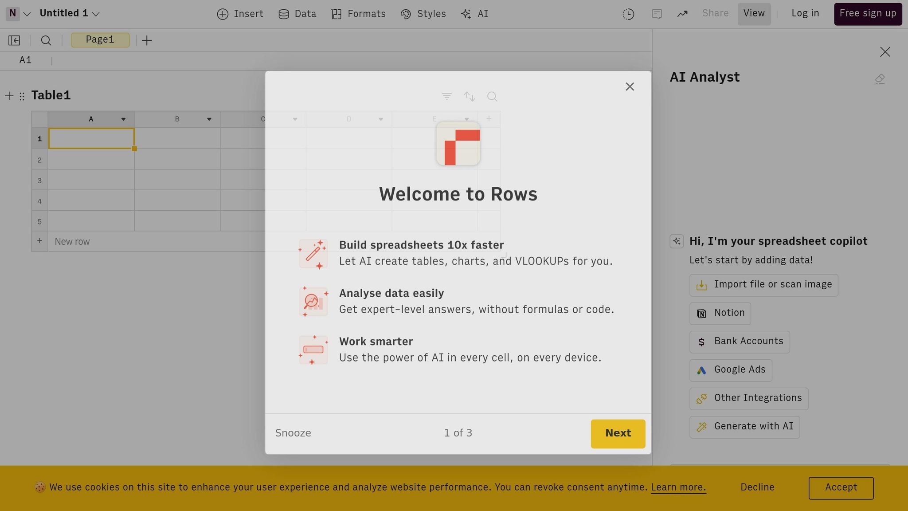Click the 1 of 3 step indicator
Screen dimensions: 908x511
pyautogui.click(x=458, y=433)
